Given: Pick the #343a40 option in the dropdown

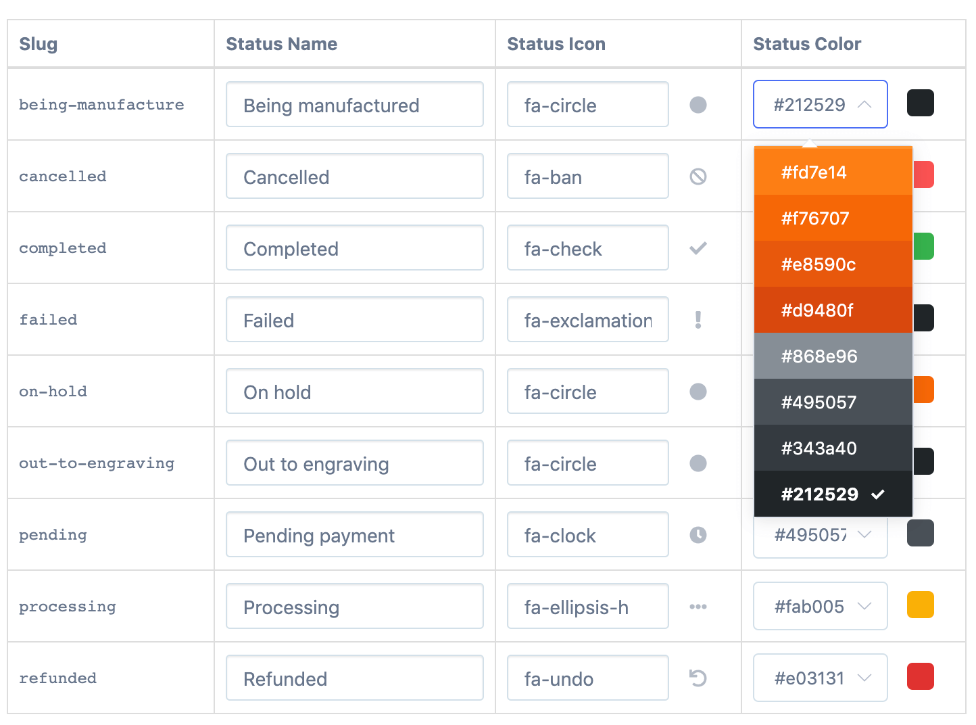Looking at the screenshot, I should [833, 448].
